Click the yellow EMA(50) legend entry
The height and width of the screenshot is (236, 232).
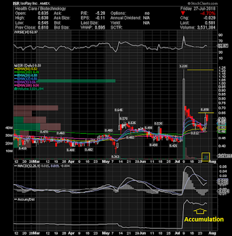coord(25,69)
